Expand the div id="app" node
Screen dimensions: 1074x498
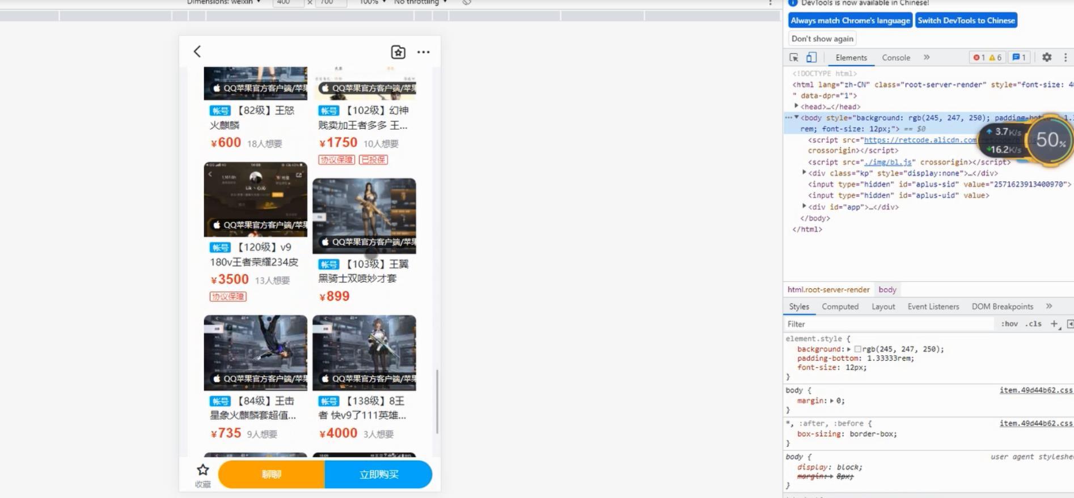click(805, 207)
